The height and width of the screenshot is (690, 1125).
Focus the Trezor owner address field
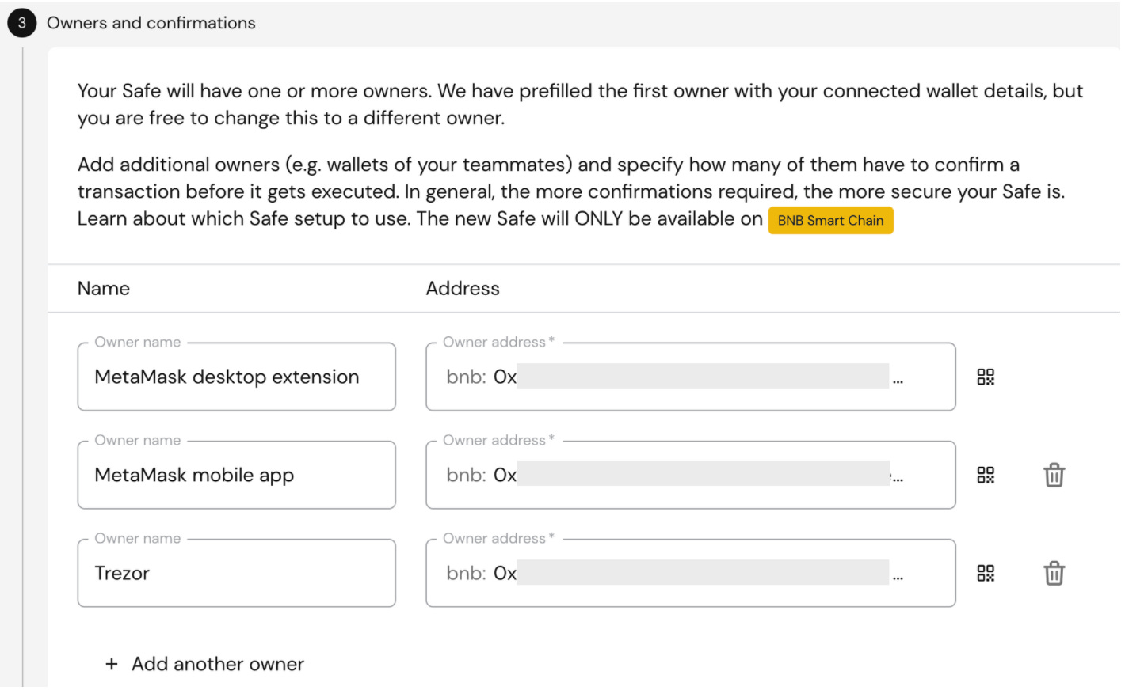click(x=689, y=574)
